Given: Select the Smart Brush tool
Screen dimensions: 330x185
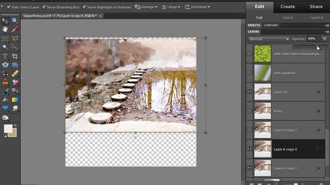Looking at the screenshot, I should [x=15, y=91].
